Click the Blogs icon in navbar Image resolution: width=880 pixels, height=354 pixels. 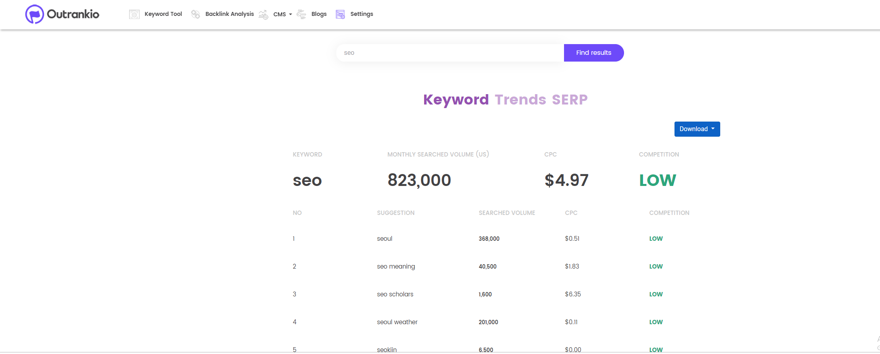pyautogui.click(x=301, y=14)
